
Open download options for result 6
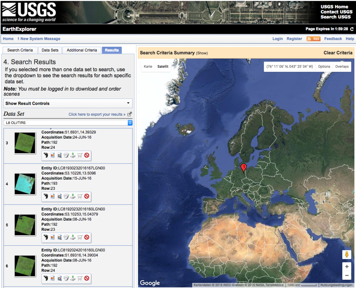point(73,278)
